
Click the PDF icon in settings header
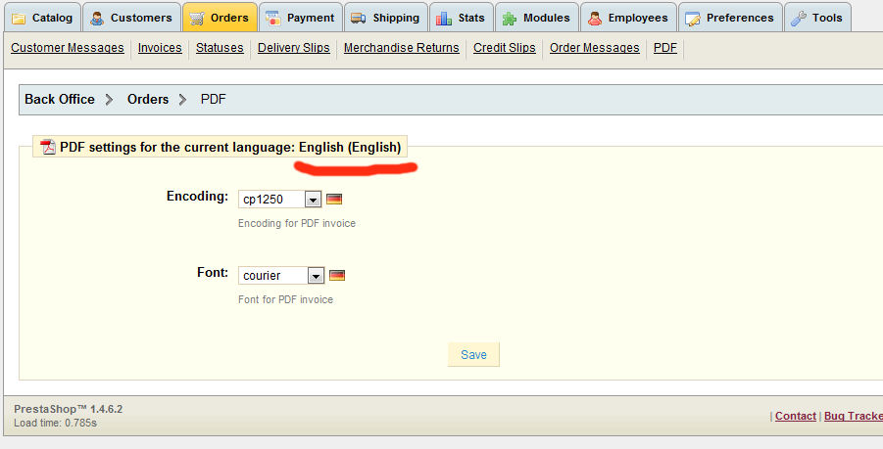48,147
